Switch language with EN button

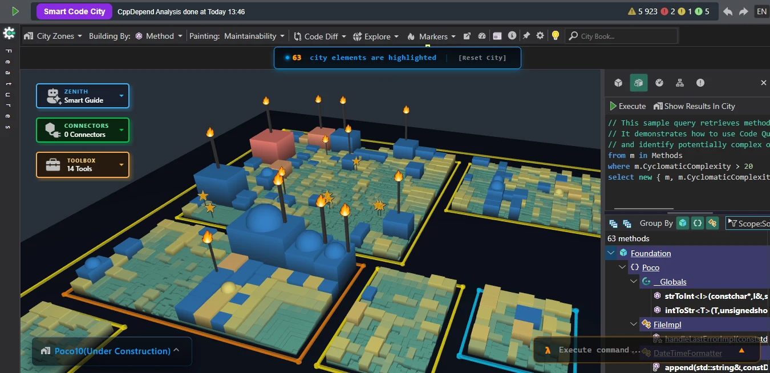click(x=761, y=11)
